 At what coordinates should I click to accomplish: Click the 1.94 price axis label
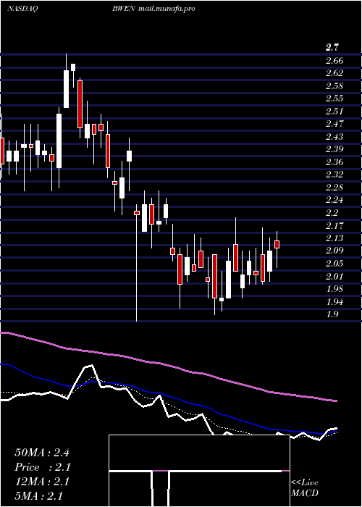334,301
